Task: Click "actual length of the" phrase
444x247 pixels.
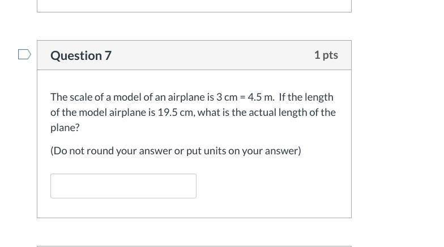Action: click(x=293, y=112)
